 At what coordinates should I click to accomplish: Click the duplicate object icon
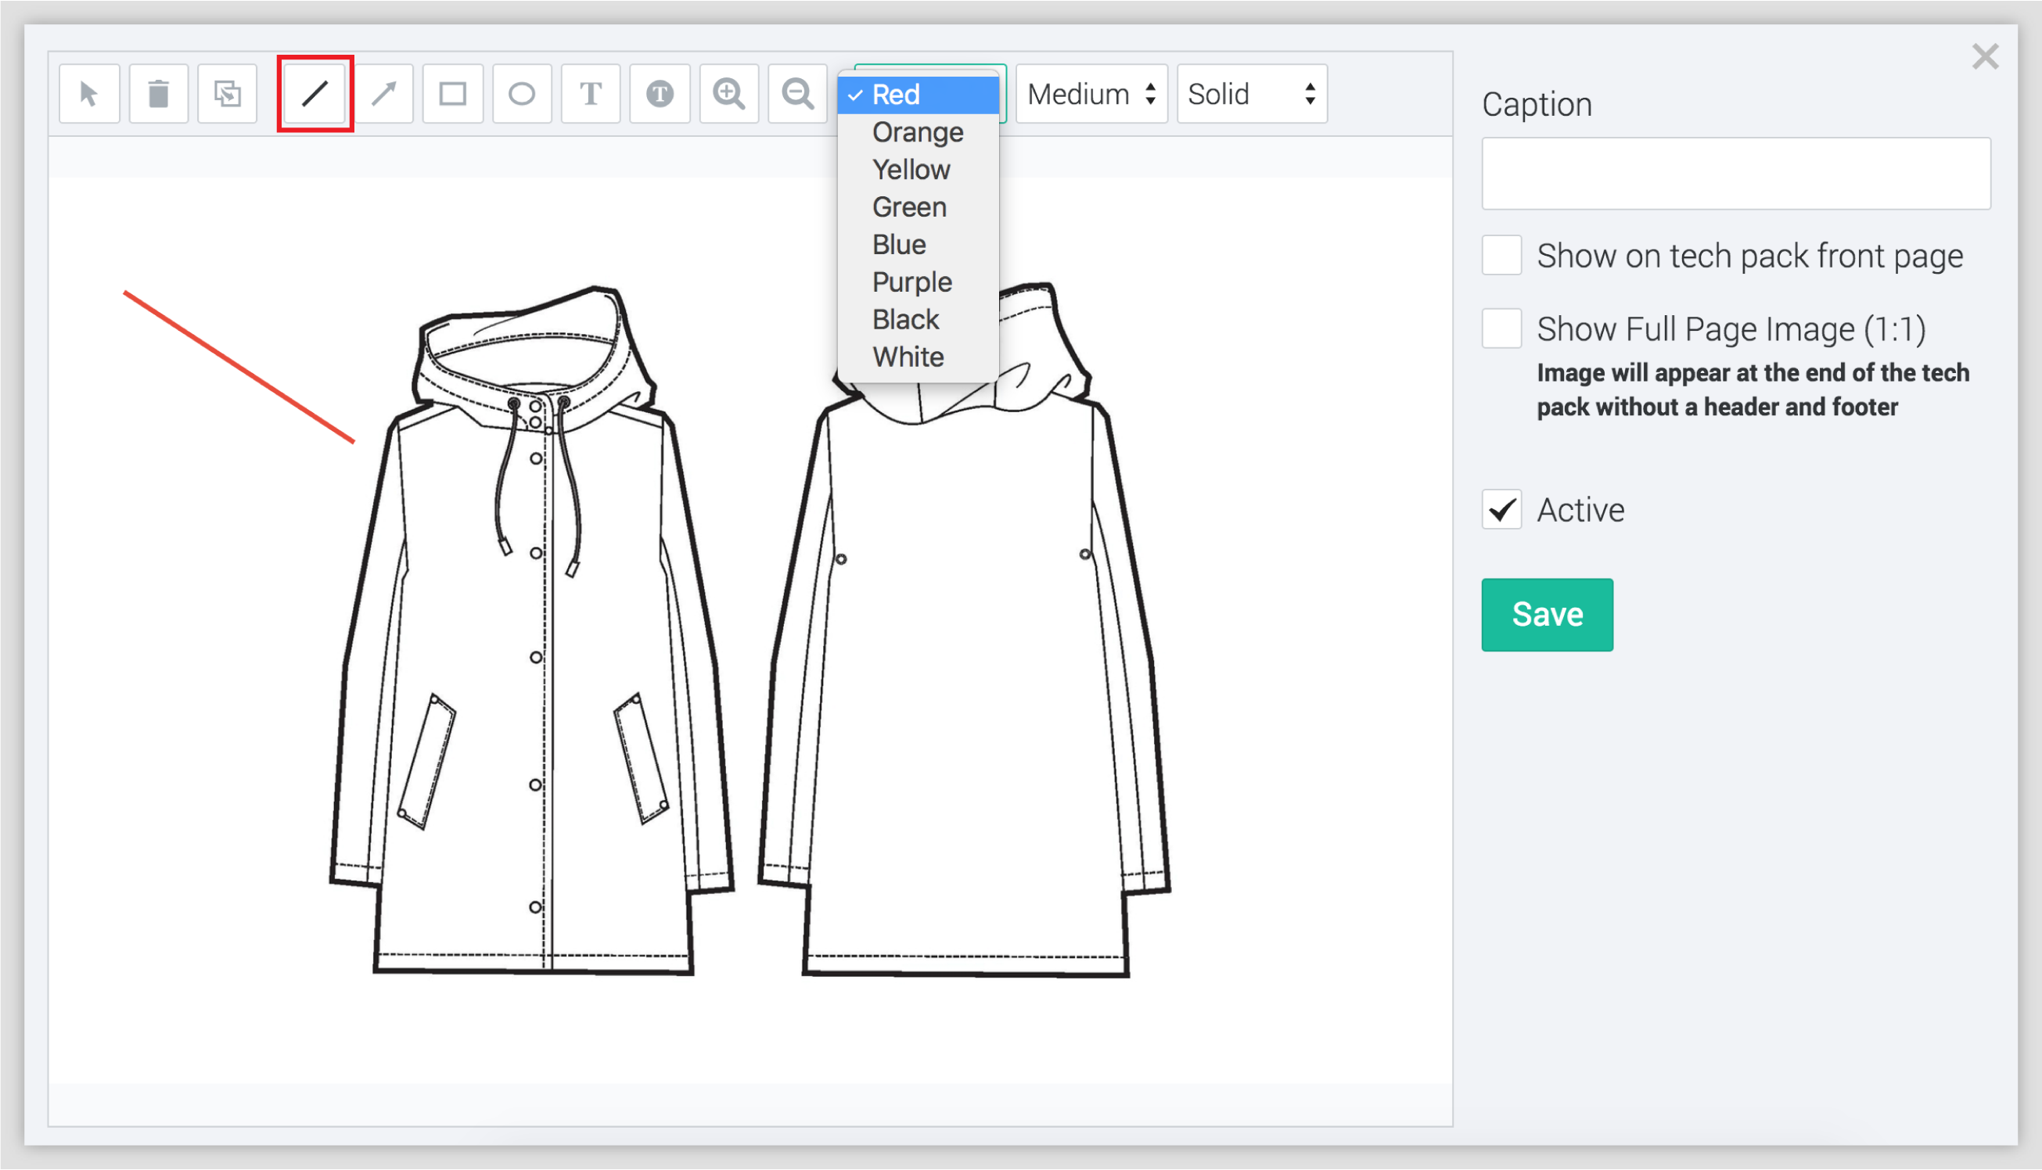[x=228, y=94]
